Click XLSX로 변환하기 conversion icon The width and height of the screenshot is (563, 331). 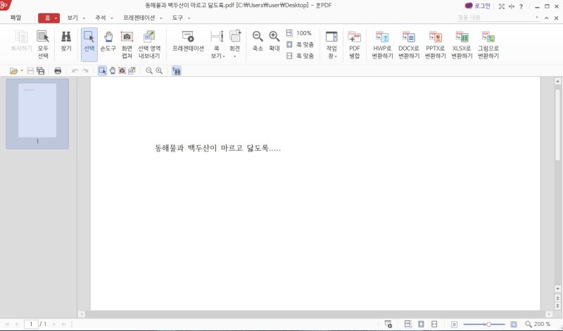[462, 44]
